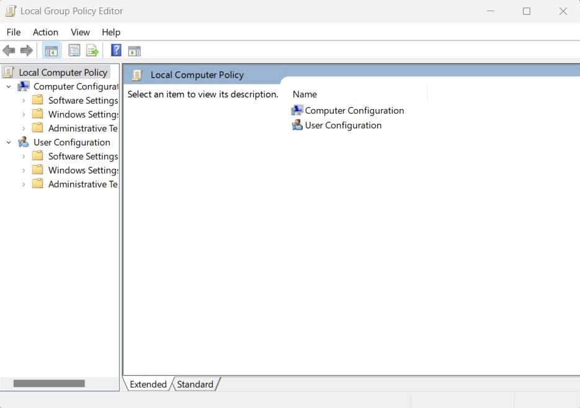The image size is (580, 408).
Task: Switch to the Standard tab
Action: [x=195, y=384]
